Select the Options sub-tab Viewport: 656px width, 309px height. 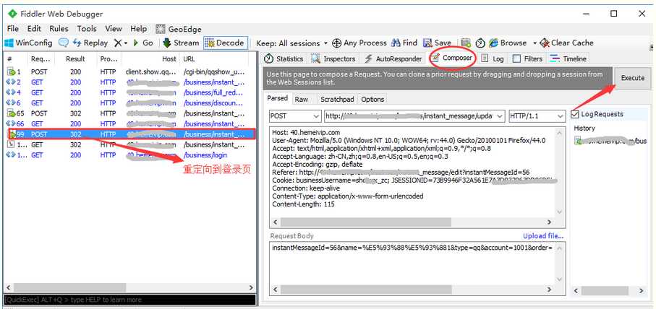pyautogui.click(x=372, y=100)
